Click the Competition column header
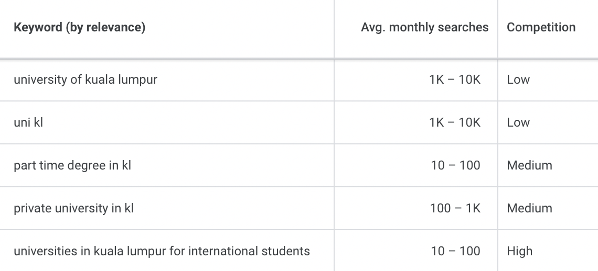 tap(541, 27)
